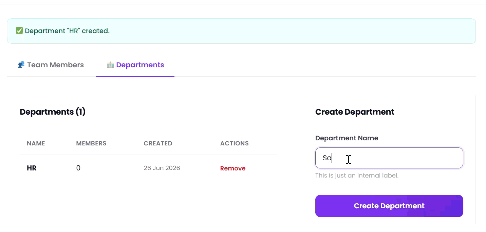The image size is (486, 232).
Task: Click the Department "HR" created message
Action: [x=67, y=31]
